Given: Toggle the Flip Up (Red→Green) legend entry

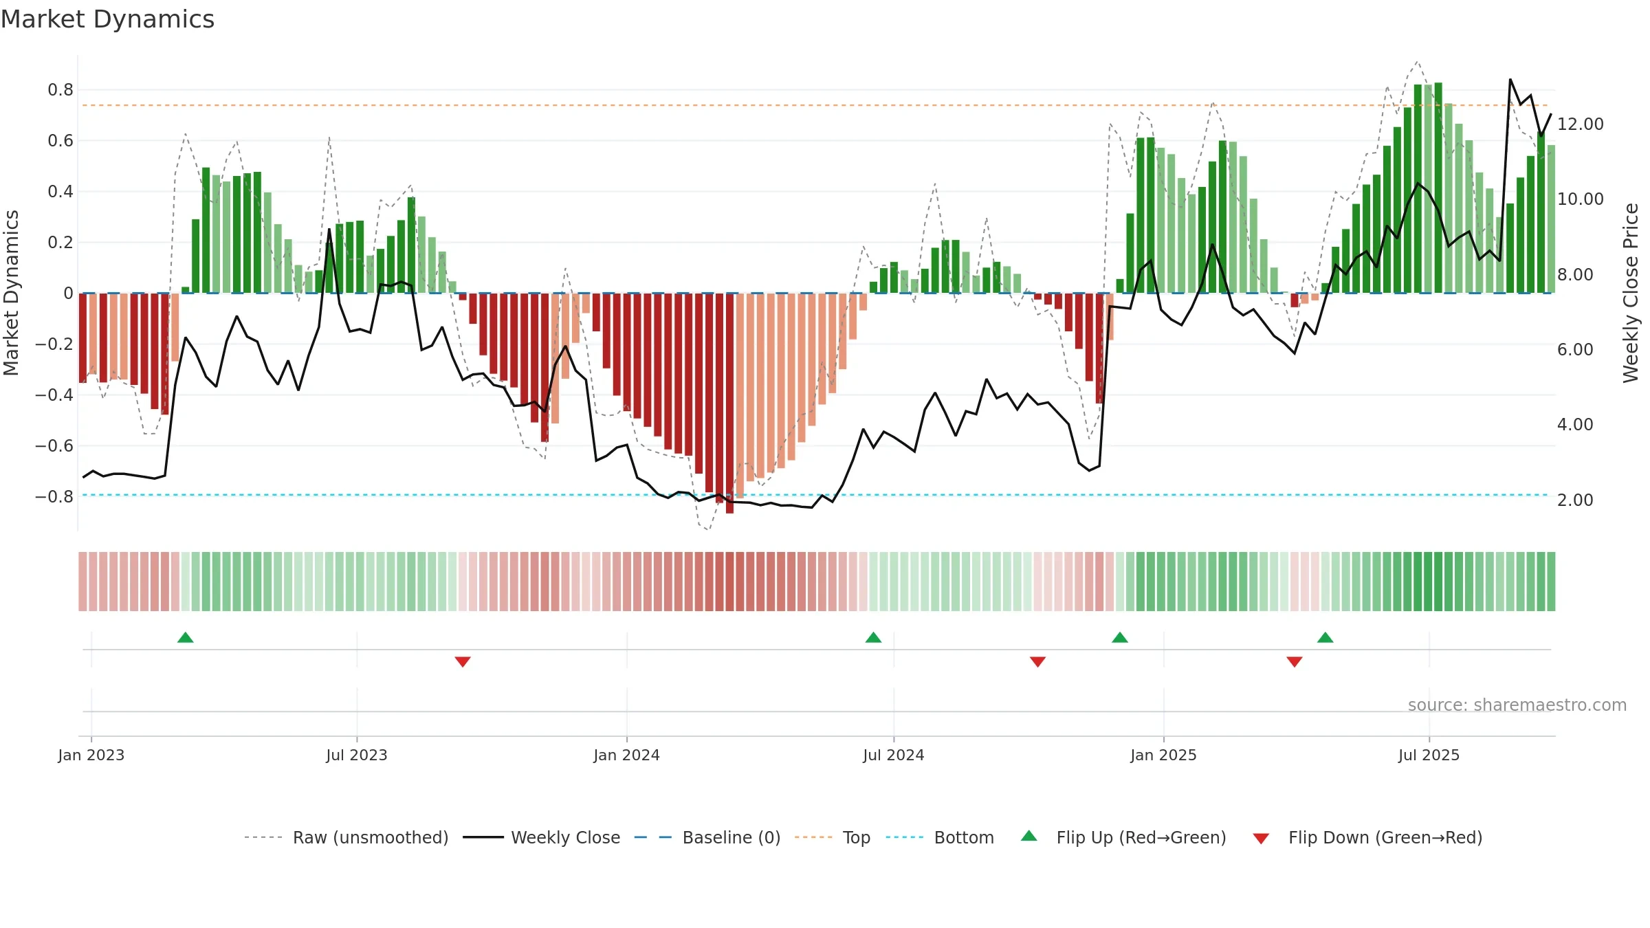Looking at the screenshot, I should point(1123,838).
